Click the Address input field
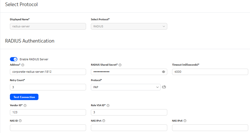250x133 pixels. [x=48, y=72]
